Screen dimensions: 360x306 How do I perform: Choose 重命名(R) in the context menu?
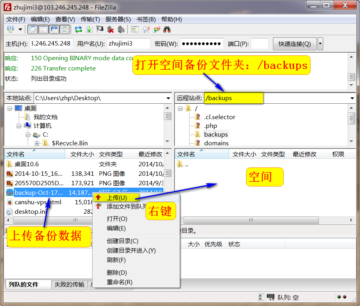point(136,282)
